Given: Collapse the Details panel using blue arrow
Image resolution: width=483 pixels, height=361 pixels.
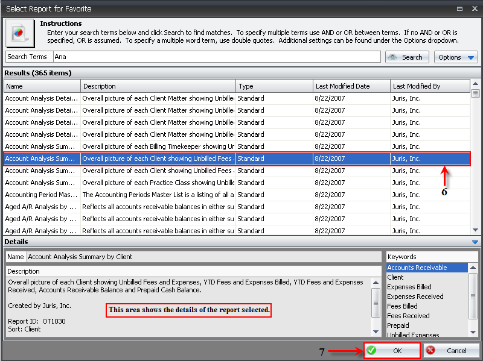Looking at the screenshot, I should coord(475,242).
